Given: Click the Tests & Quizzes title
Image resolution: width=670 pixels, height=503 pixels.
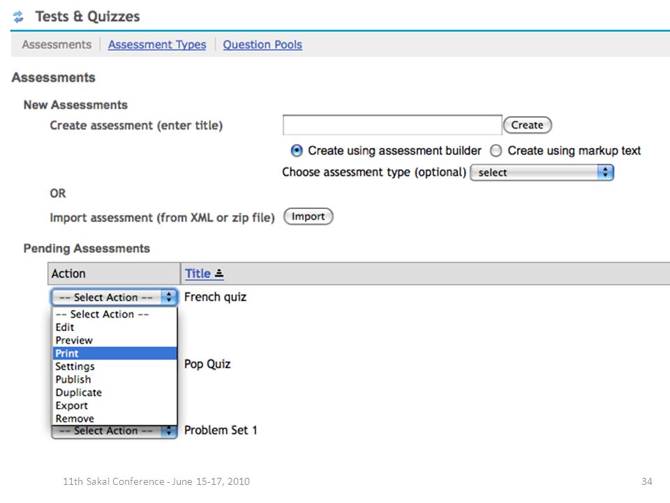Looking at the screenshot, I should coord(88,16).
